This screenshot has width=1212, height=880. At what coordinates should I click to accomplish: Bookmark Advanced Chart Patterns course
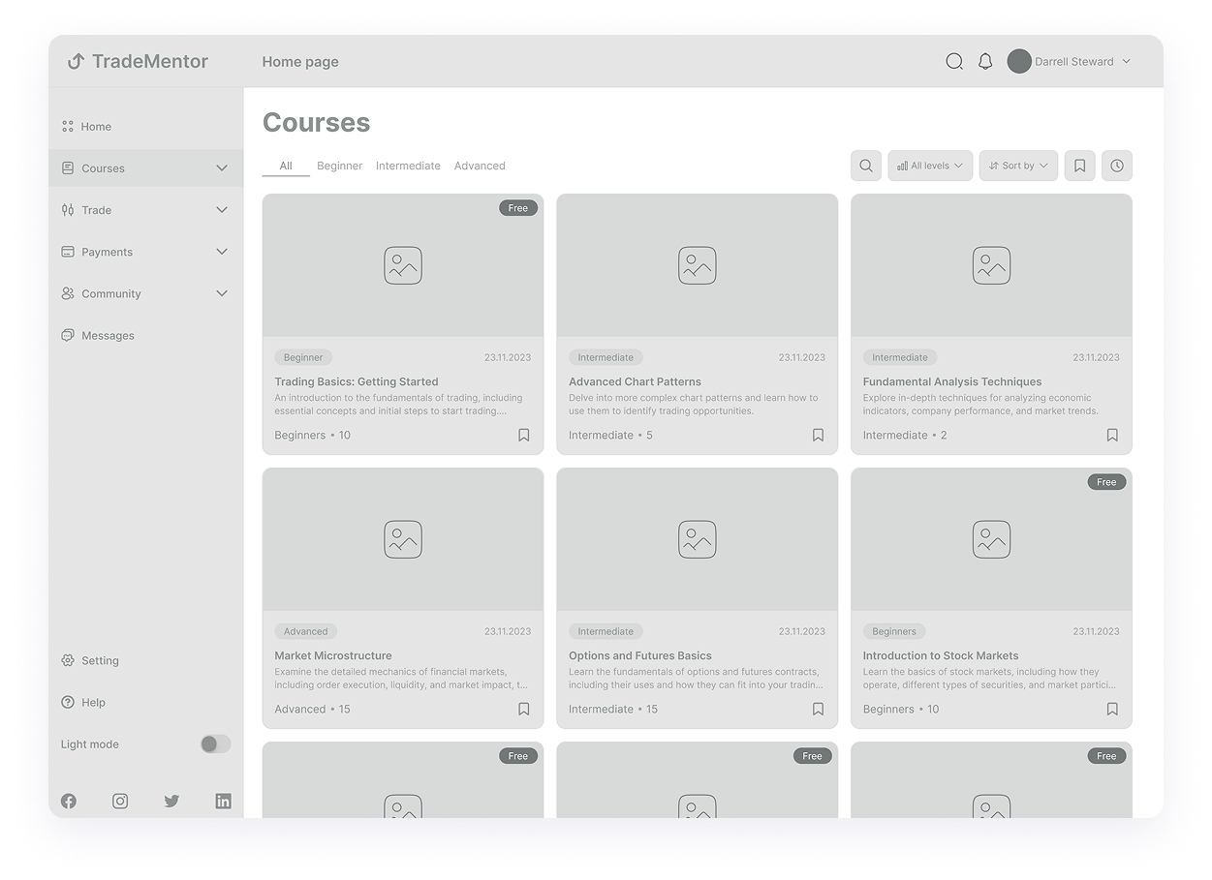tap(818, 435)
